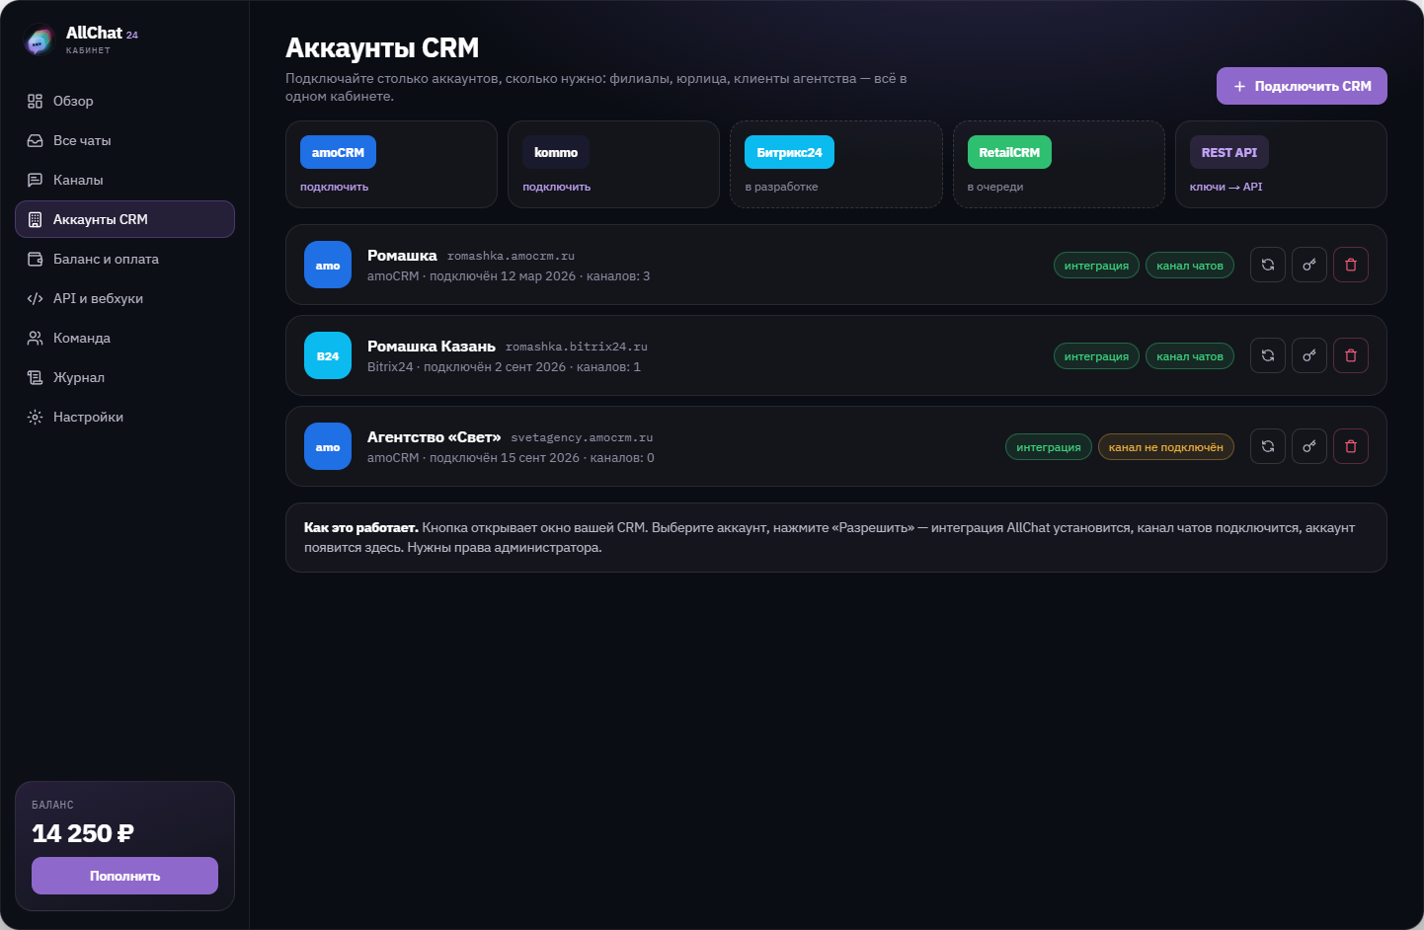The width and height of the screenshot is (1424, 930).
Task: Click the канал не подключён tag
Action: coord(1165,447)
